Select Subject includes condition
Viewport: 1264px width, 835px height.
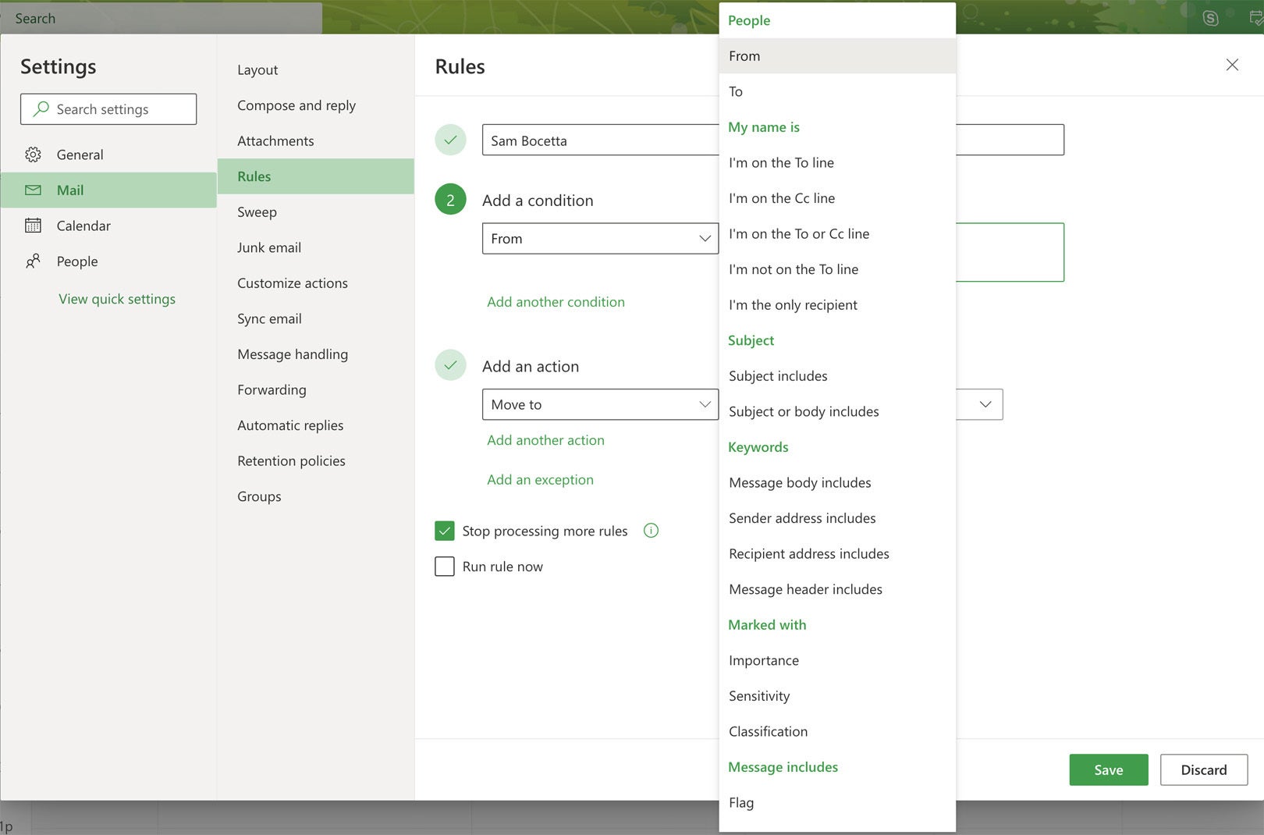tap(837, 375)
